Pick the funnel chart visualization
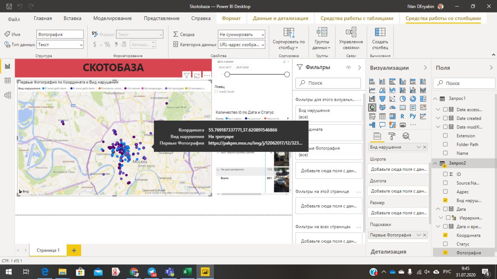Image resolution: width=497 pixels, height=279 pixels. click(x=382, y=99)
